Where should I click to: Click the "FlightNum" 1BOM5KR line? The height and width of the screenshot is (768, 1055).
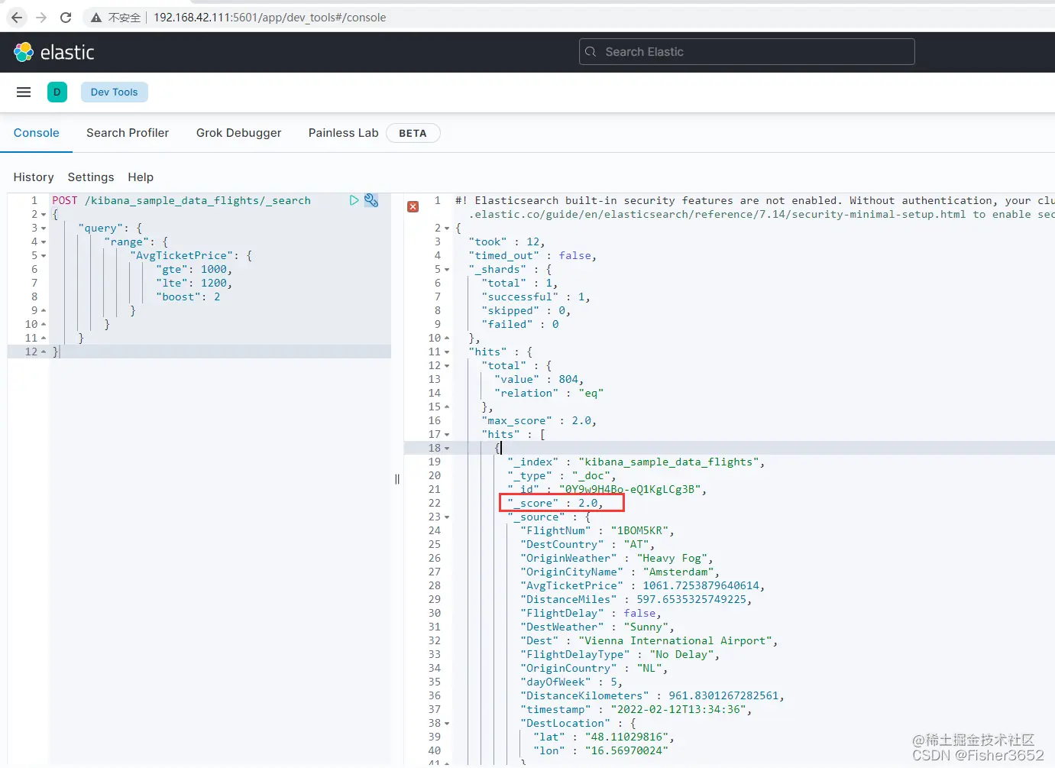[x=597, y=530]
